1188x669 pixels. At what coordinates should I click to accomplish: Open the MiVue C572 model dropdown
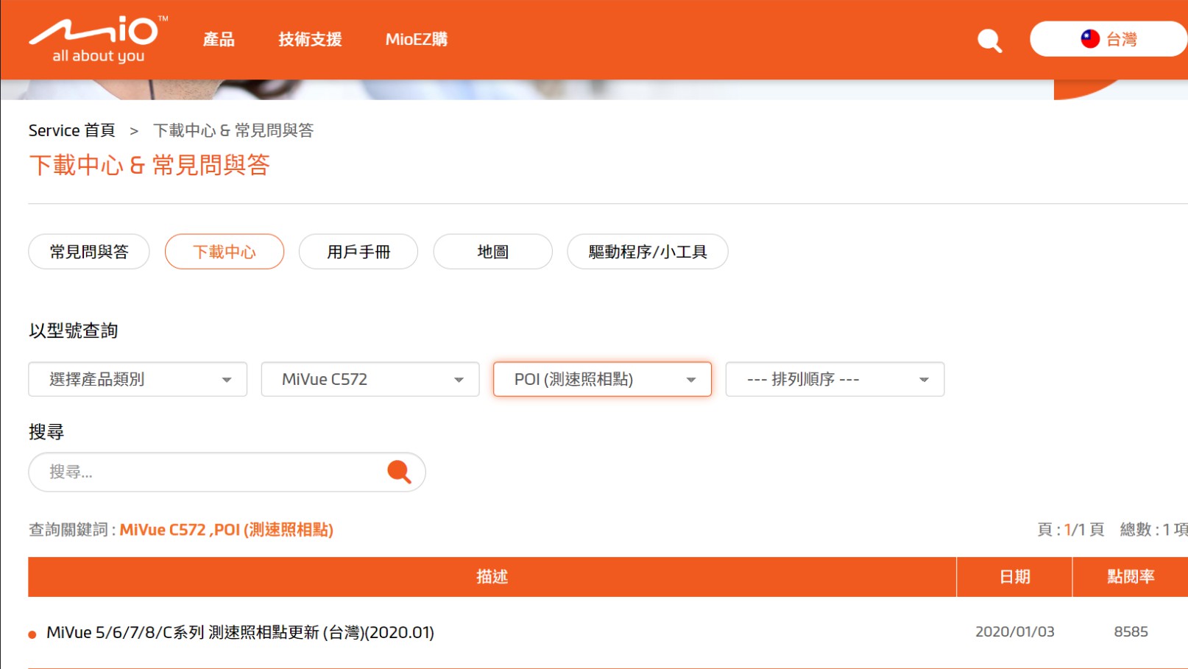[x=370, y=379]
